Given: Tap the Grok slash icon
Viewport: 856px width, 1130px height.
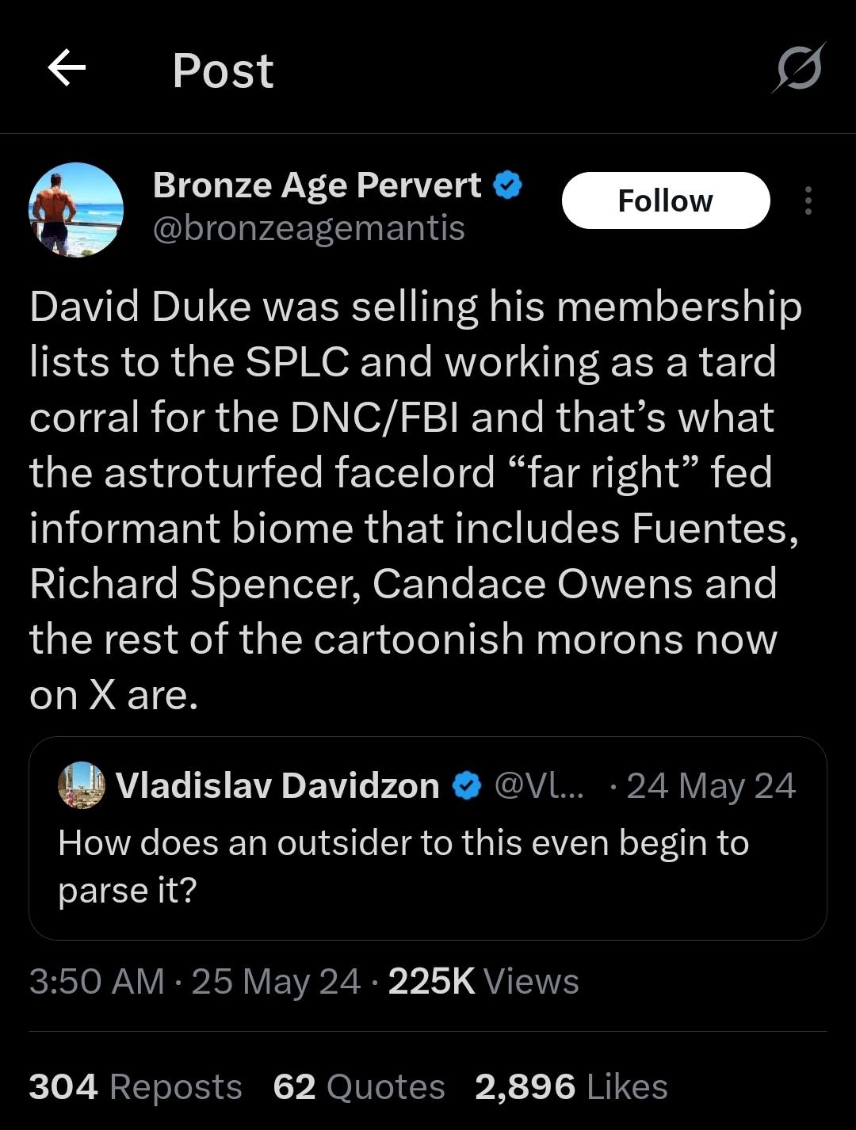Looking at the screenshot, I should [x=798, y=69].
